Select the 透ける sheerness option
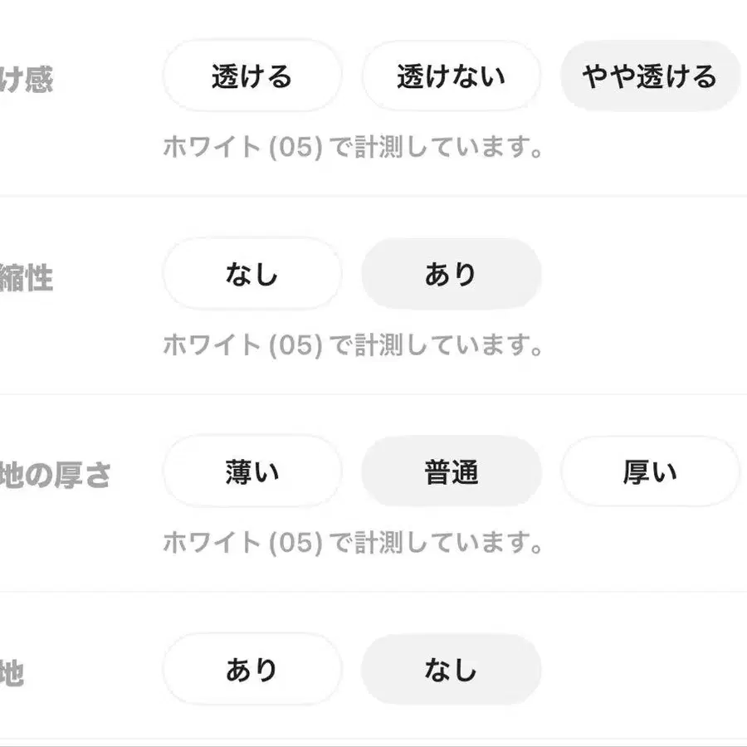Image resolution: width=747 pixels, height=747 pixels. pyautogui.click(x=252, y=76)
